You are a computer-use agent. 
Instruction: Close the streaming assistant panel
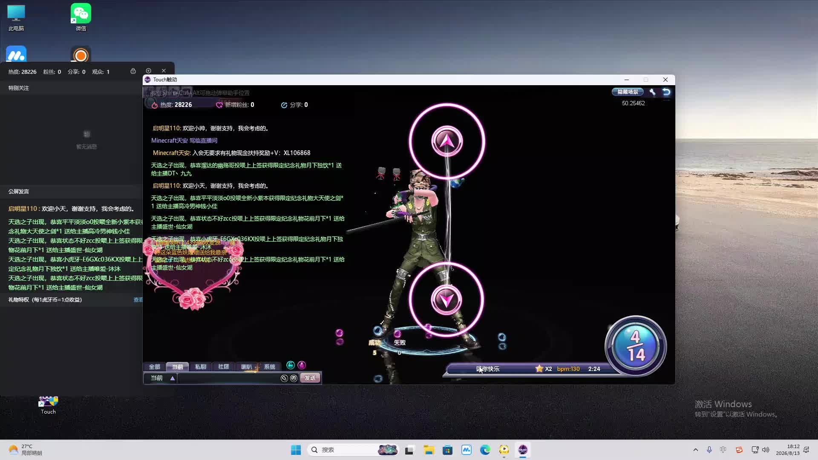[x=164, y=71]
